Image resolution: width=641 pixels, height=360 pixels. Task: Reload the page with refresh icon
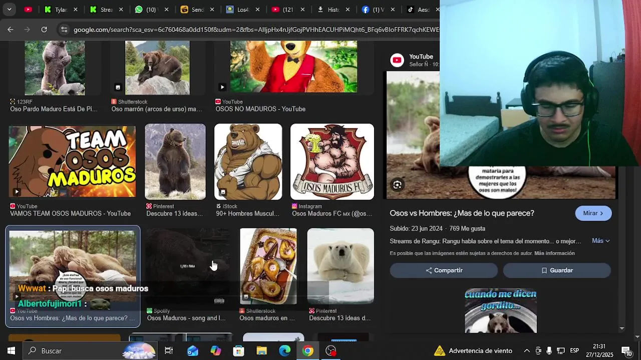(x=44, y=29)
